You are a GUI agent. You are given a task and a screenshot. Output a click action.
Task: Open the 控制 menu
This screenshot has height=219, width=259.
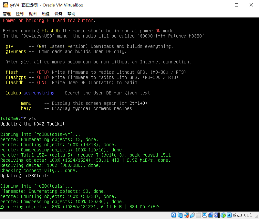coord(20,14)
